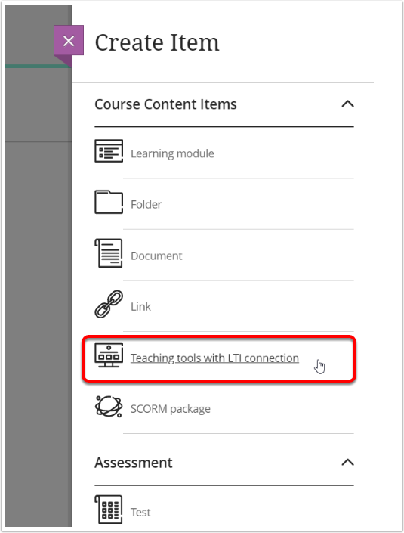Select the Document text label
Image resolution: width=404 pixels, height=533 pixels.
pyautogui.click(x=156, y=256)
